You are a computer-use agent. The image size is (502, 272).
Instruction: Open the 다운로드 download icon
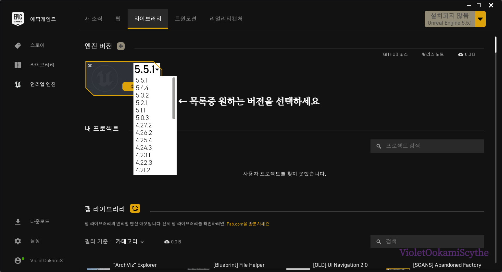tap(18, 222)
